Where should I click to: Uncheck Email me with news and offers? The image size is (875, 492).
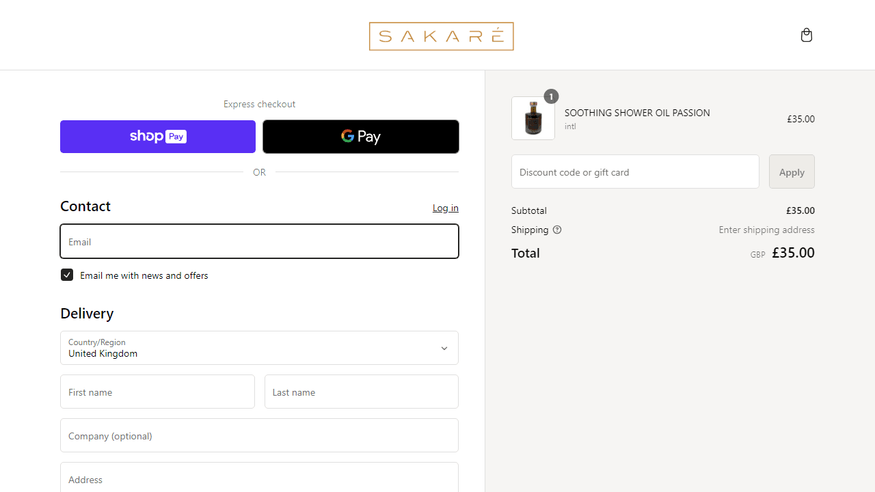[67, 275]
